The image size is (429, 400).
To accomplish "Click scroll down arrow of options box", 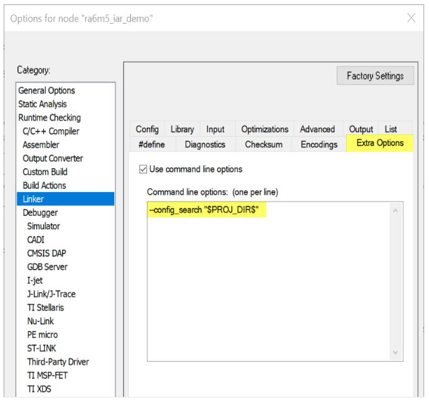I will (x=395, y=352).
